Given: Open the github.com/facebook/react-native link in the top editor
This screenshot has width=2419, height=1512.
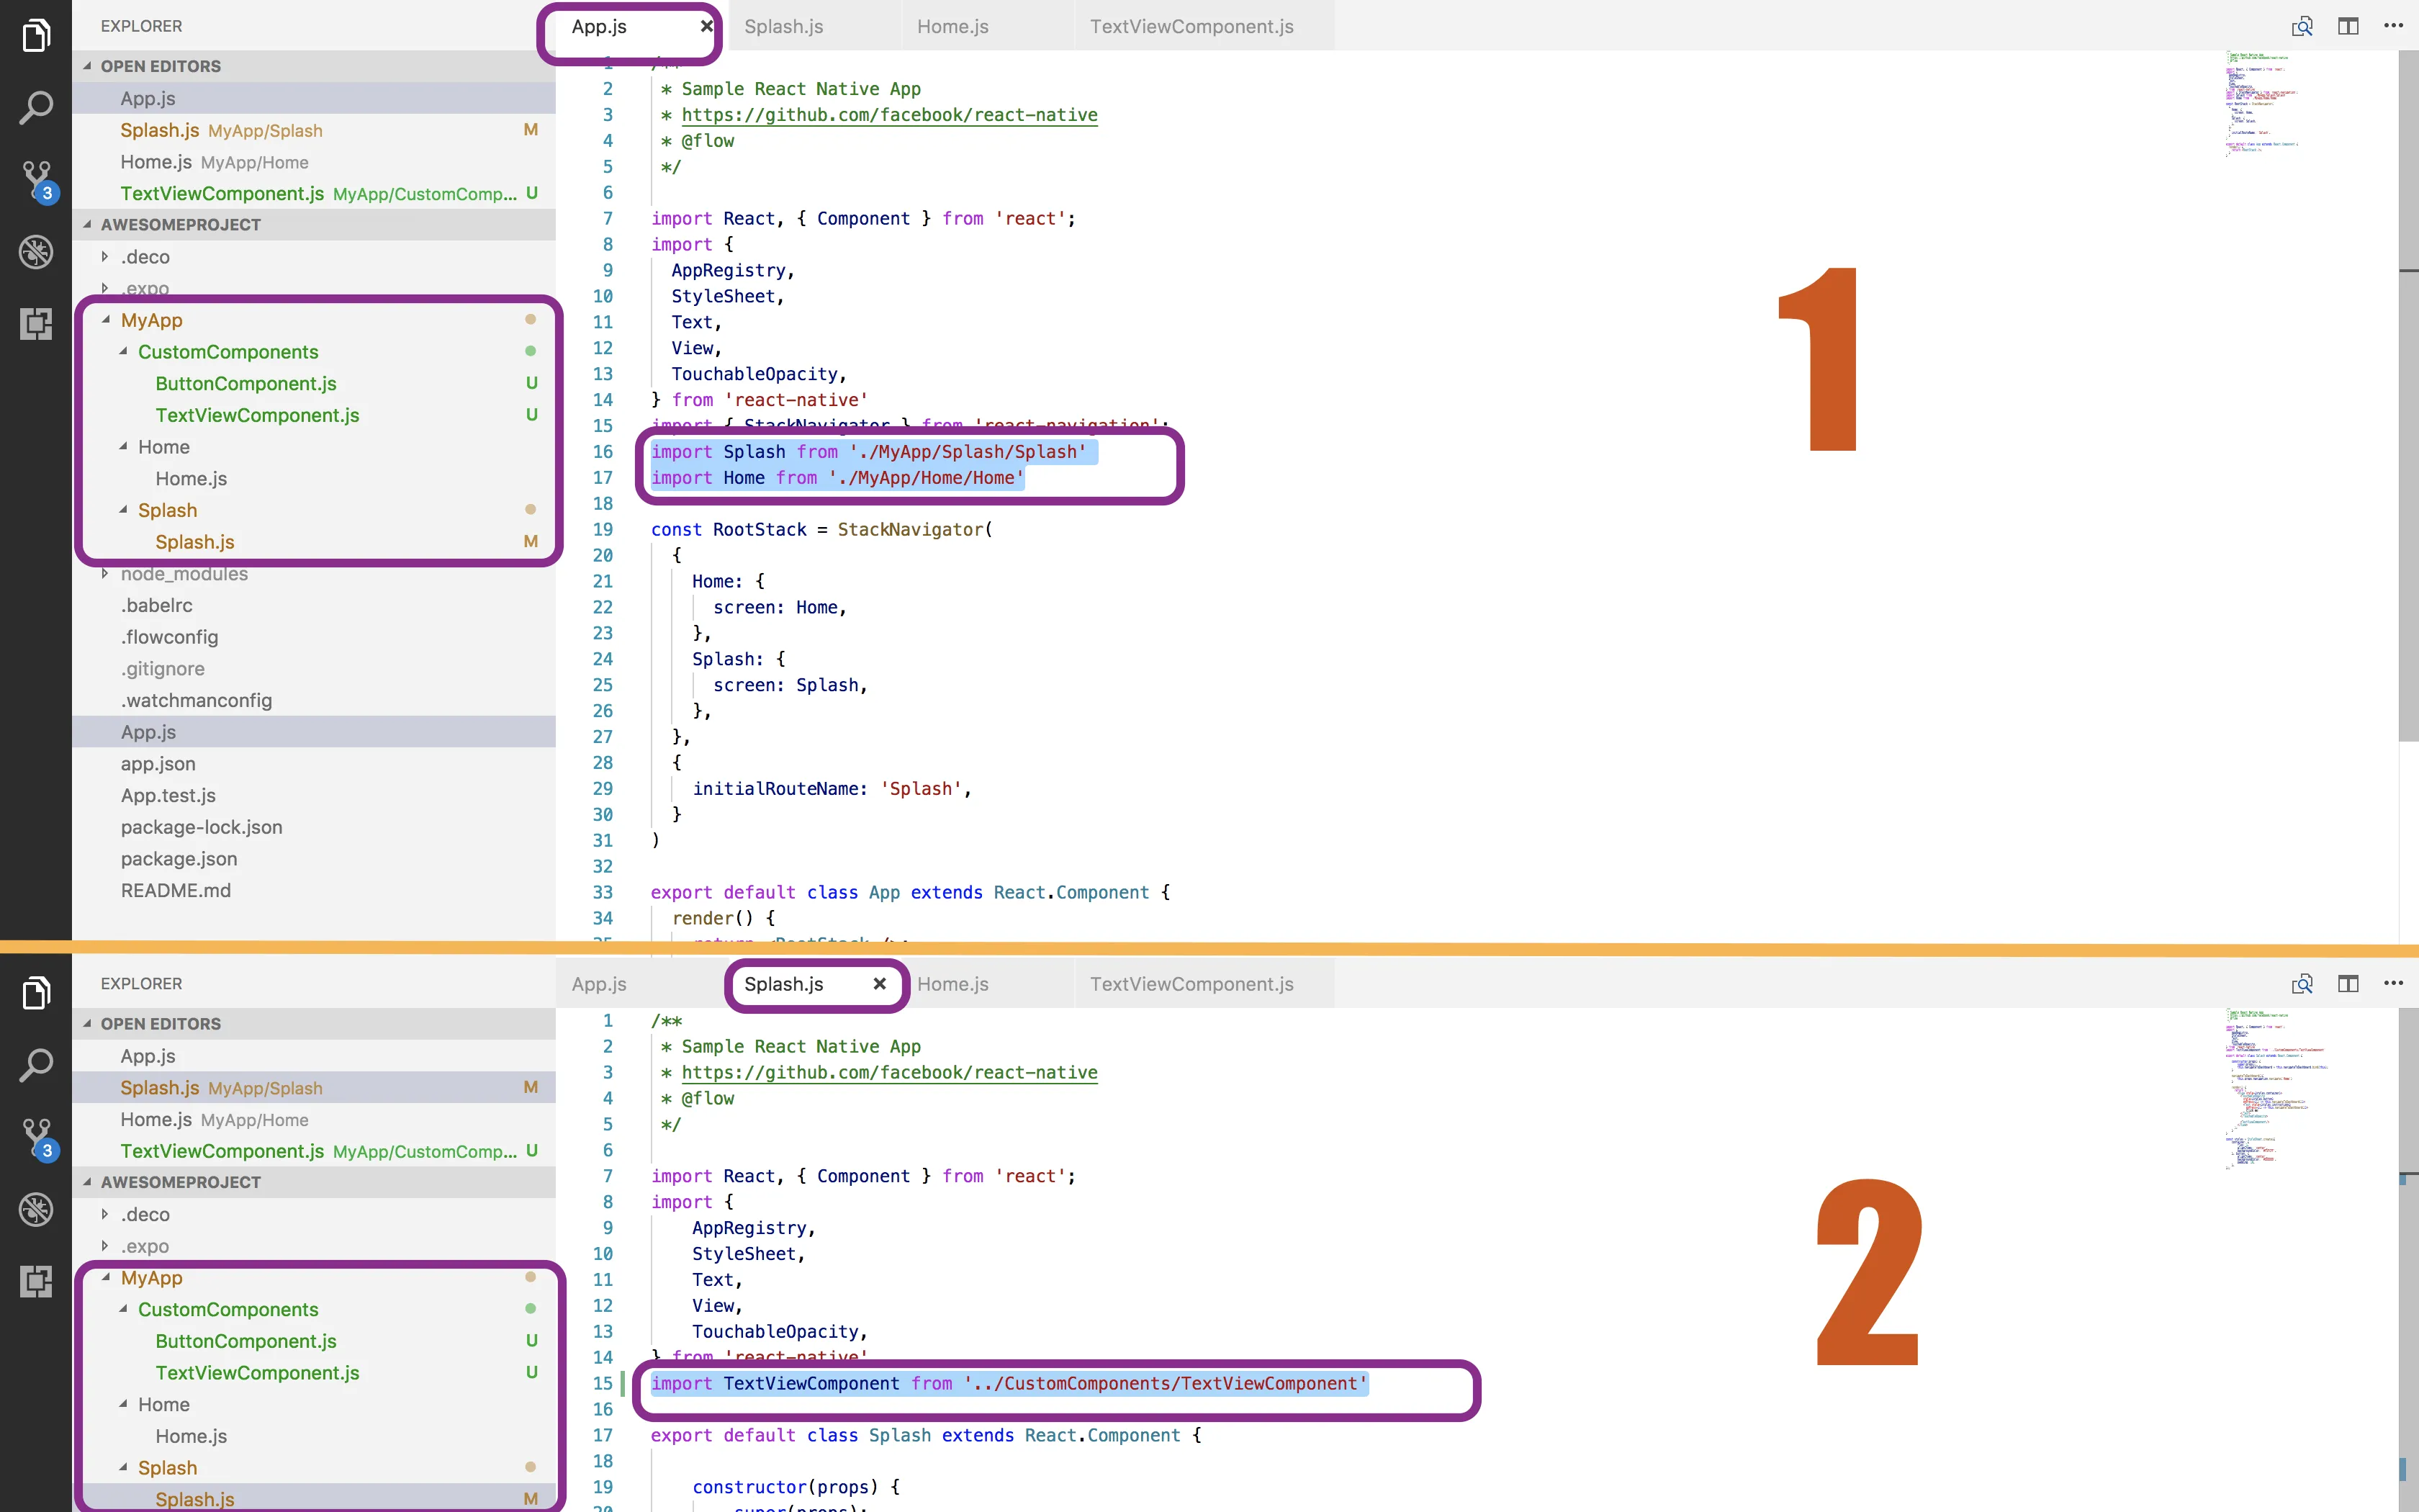Looking at the screenshot, I should [888, 115].
